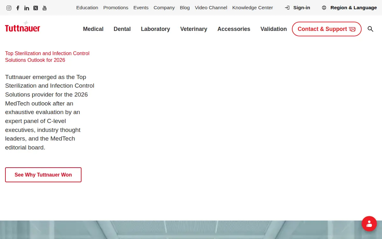382x239 pixels.
Task: Click the Tuttnauer logo
Action: (23, 27)
